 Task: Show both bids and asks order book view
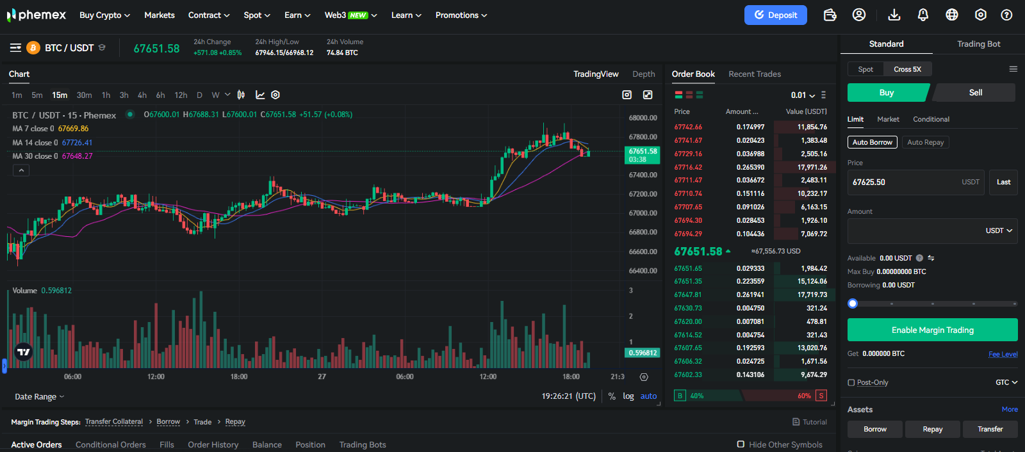678,95
